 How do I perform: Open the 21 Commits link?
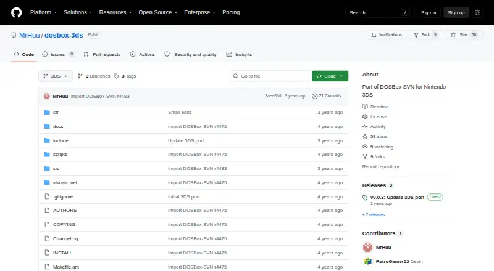[327, 96]
